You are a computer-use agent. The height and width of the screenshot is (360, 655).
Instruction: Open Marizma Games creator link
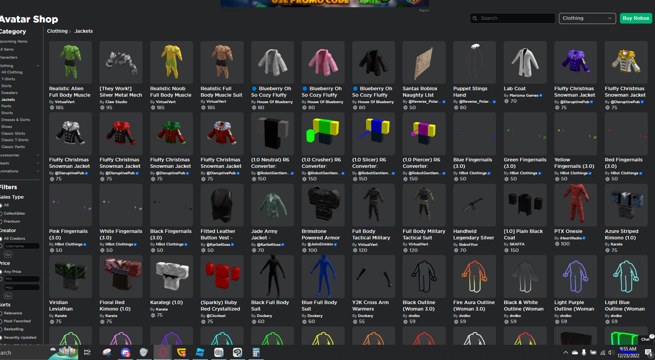point(524,96)
